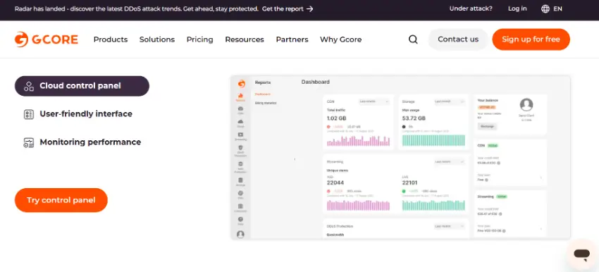
Task: Open the Under attack? link
Action: click(x=471, y=8)
